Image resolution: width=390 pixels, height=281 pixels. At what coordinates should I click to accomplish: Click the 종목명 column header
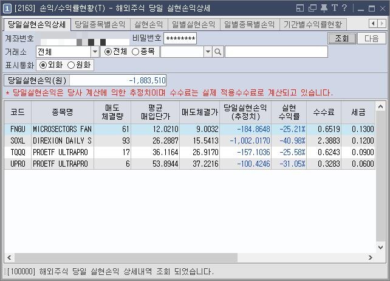click(63, 112)
